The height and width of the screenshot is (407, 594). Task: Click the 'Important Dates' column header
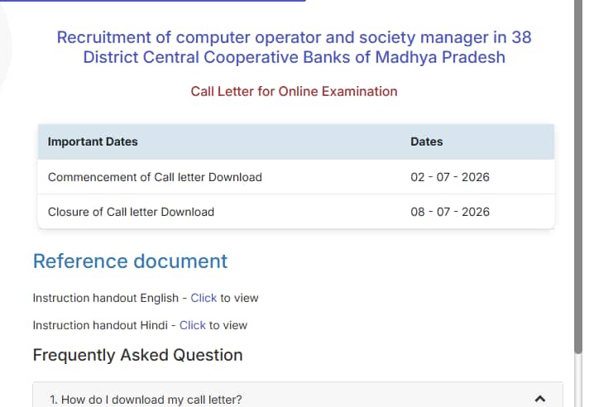(x=93, y=141)
